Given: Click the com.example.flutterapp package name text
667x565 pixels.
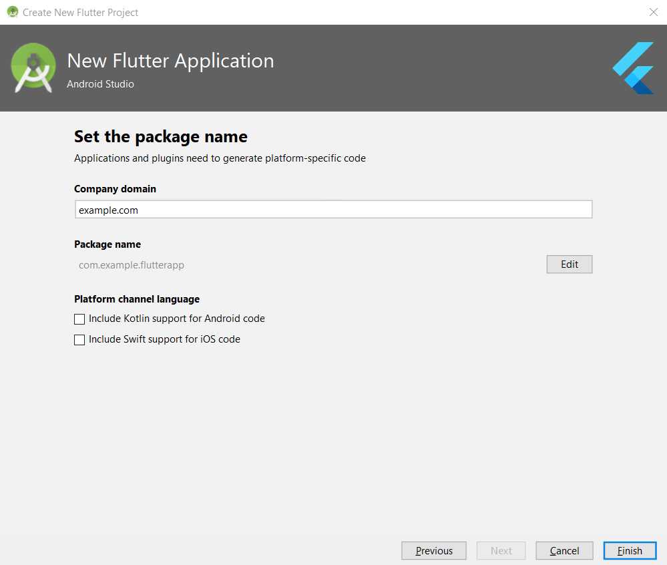Looking at the screenshot, I should pos(132,264).
